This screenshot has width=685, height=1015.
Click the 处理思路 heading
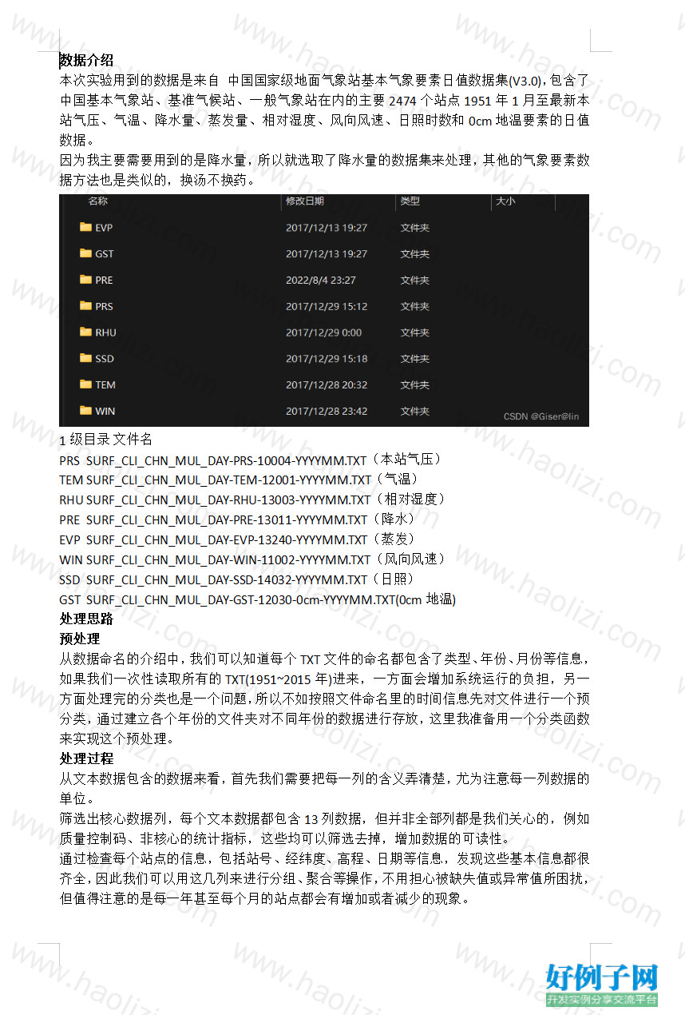tap(86, 619)
